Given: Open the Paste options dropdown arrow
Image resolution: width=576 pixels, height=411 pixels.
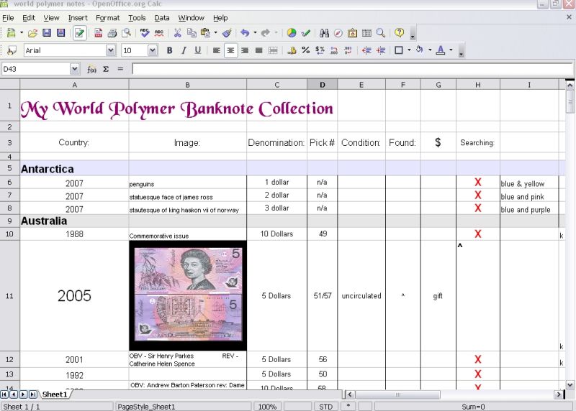Looking at the screenshot, I should (x=215, y=33).
